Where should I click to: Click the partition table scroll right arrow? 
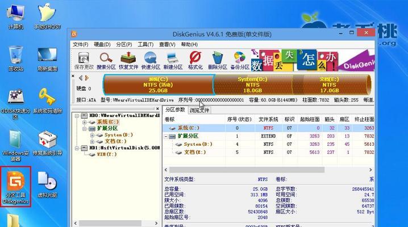[370, 170]
